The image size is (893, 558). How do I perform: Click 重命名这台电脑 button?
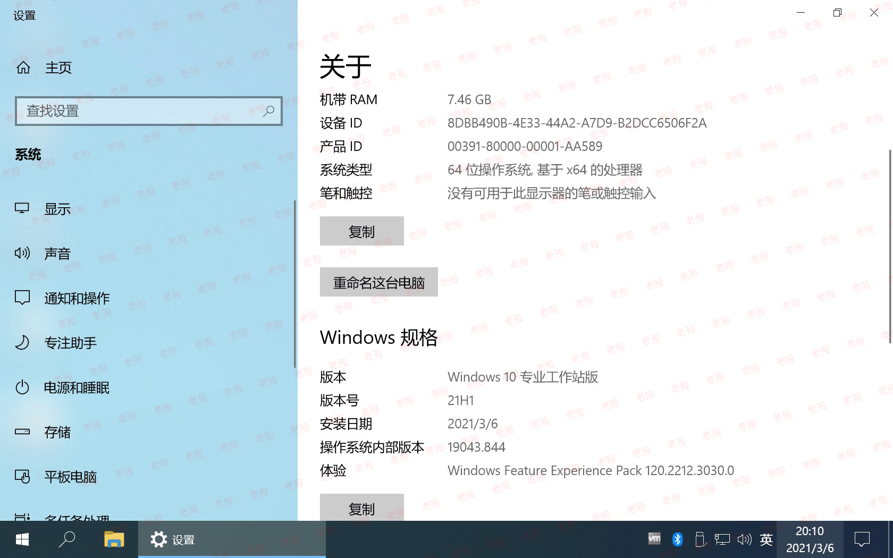[379, 282]
